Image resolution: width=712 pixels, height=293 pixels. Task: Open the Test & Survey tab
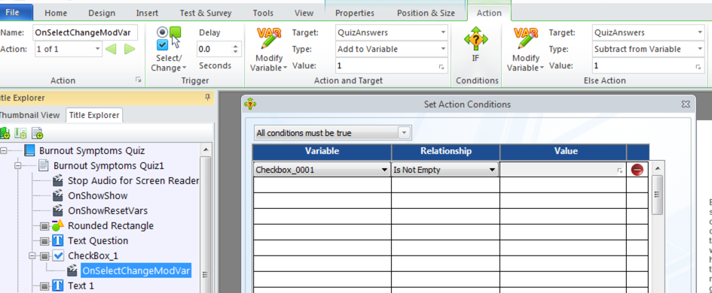point(205,13)
